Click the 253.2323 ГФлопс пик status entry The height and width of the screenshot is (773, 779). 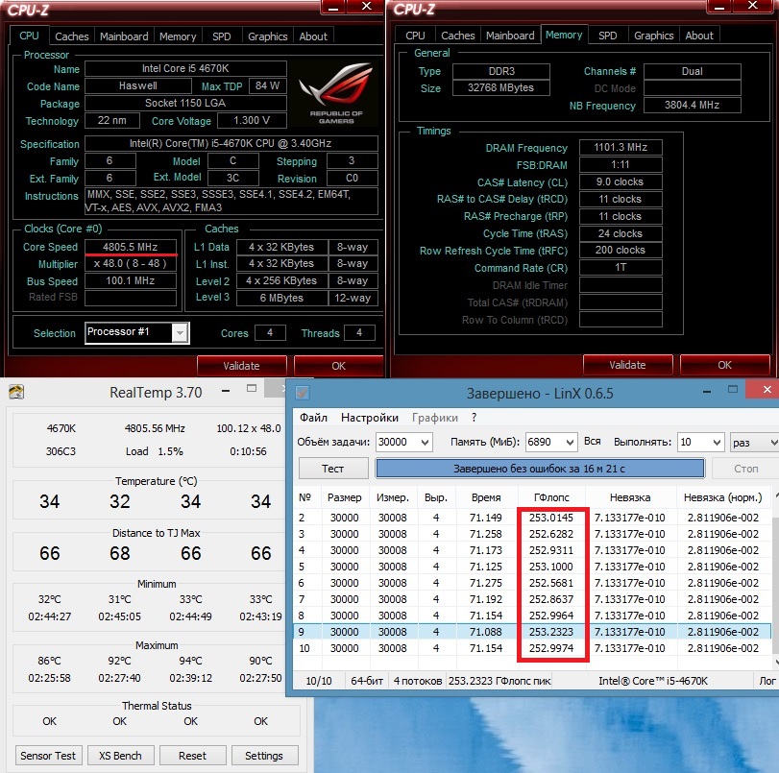click(x=499, y=681)
